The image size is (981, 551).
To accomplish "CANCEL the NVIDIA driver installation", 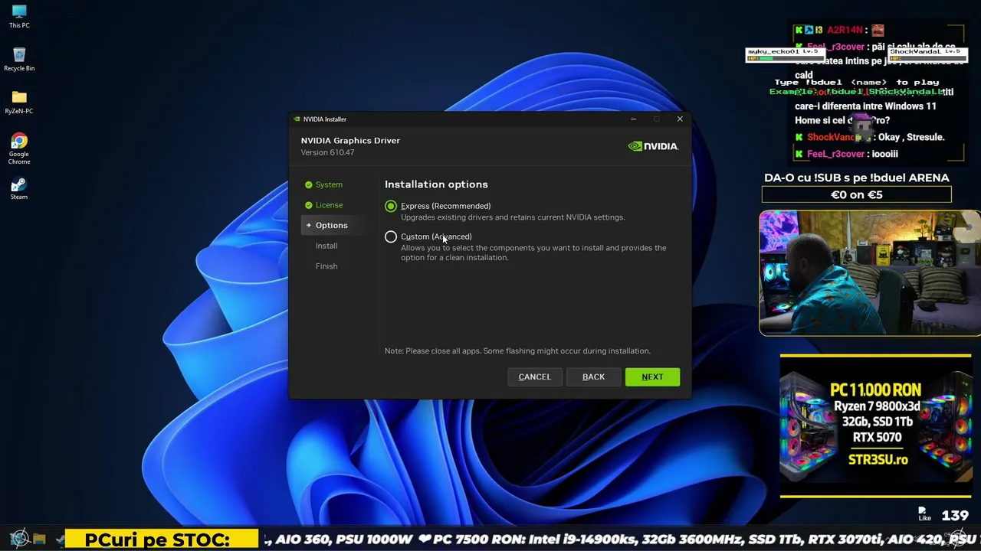I will tap(534, 377).
